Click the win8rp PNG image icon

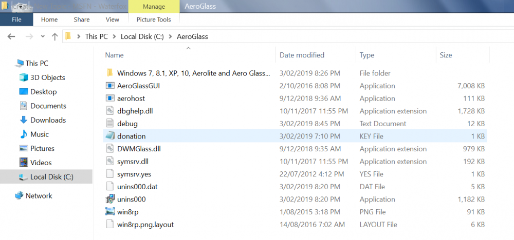109,212
